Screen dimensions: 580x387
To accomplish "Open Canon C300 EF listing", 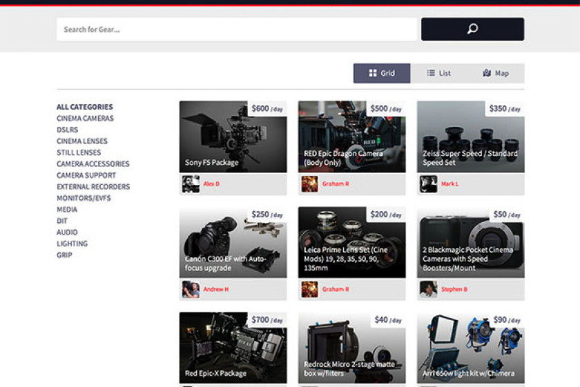I will coord(233,242).
